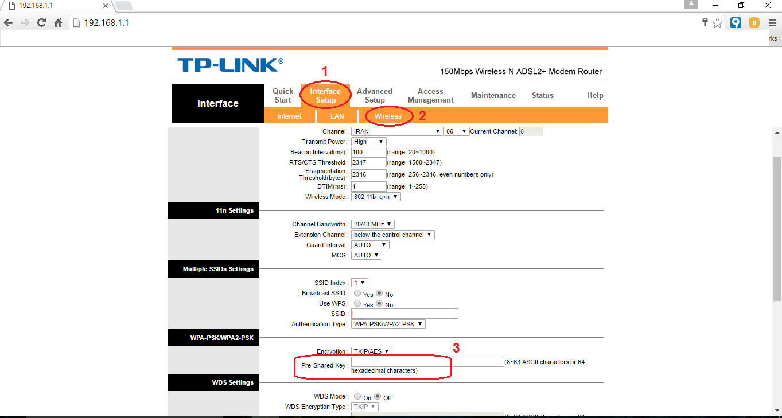782x418 pixels.
Task: Reload the page with the refresh icon
Action: (41, 23)
